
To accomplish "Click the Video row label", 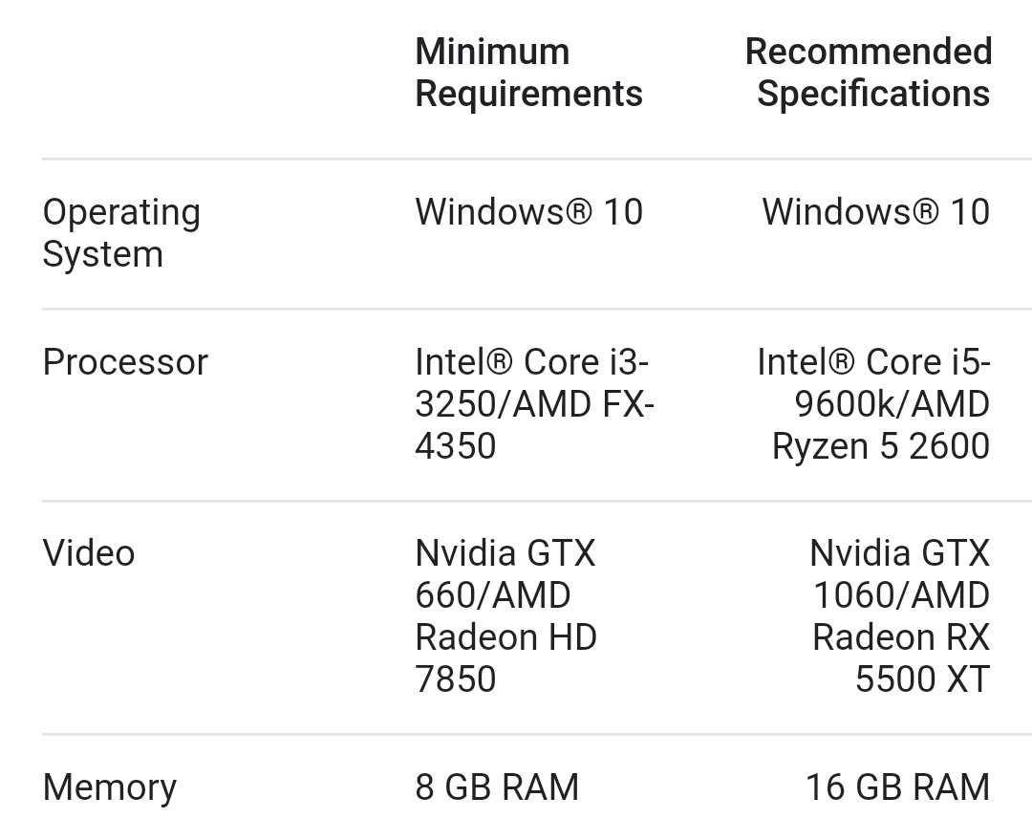I will click(x=89, y=552).
